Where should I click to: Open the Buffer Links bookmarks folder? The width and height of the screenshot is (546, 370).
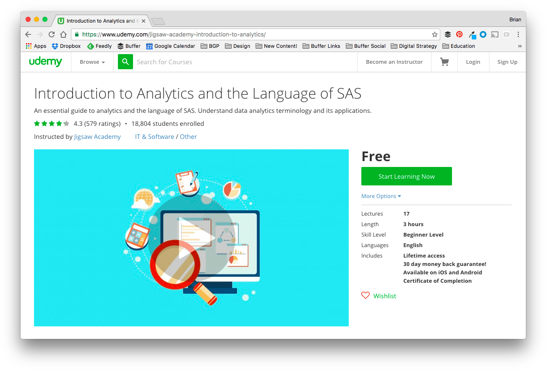point(321,46)
